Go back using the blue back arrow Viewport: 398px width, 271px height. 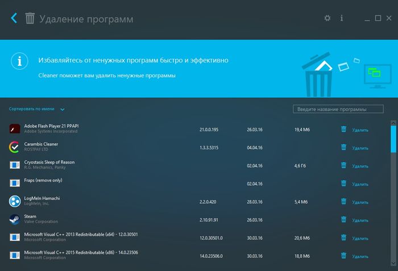pyautogui.click(x=14, y=18)
